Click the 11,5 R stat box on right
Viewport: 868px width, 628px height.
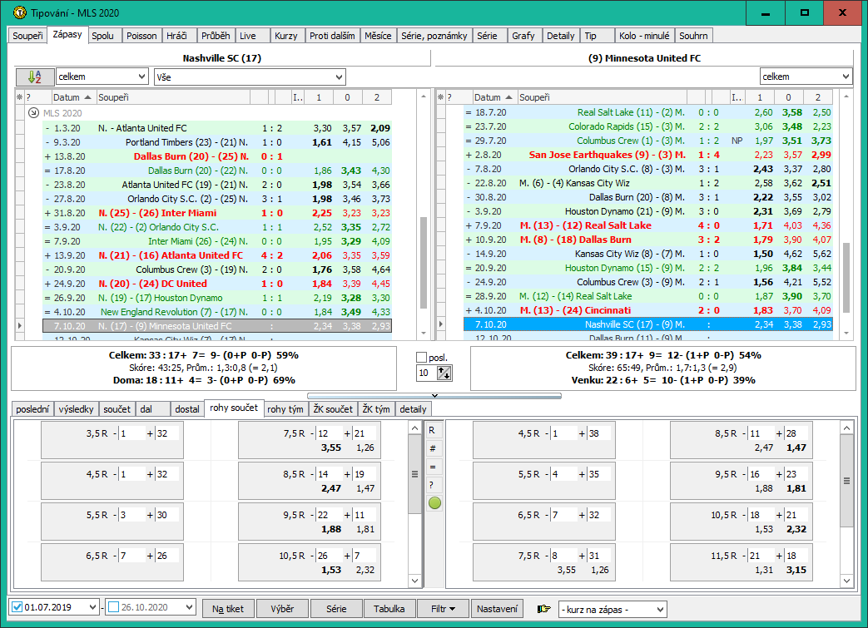742,562
